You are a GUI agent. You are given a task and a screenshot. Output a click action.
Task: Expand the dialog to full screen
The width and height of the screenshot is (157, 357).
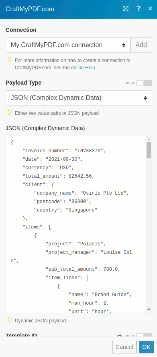click(126, 8)
